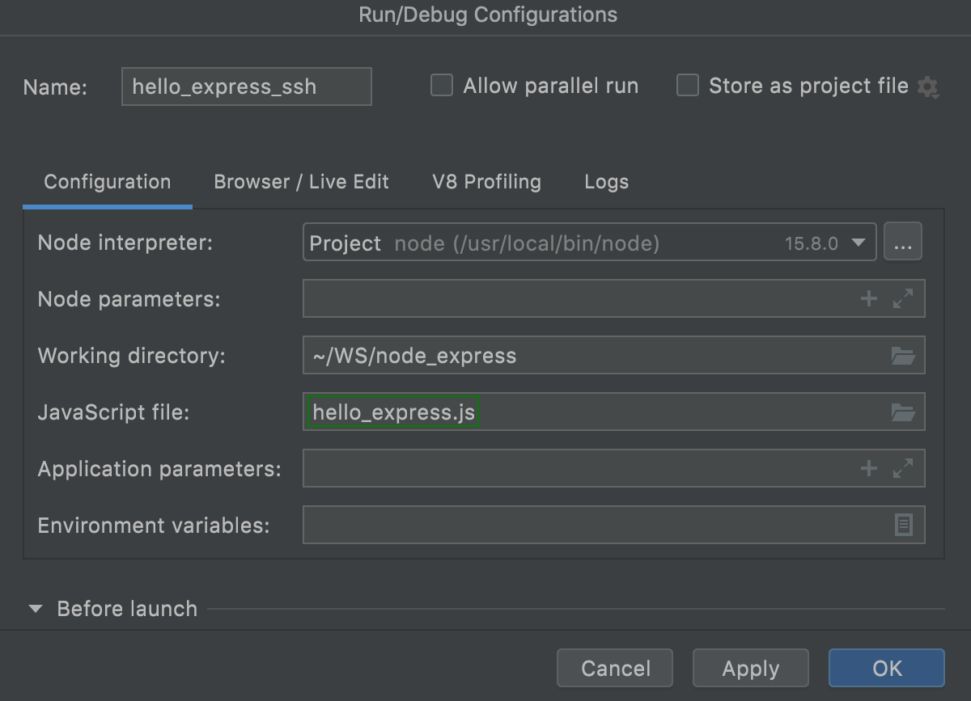
Task: Browse for JavaScript file
Action: coord(903,412)
